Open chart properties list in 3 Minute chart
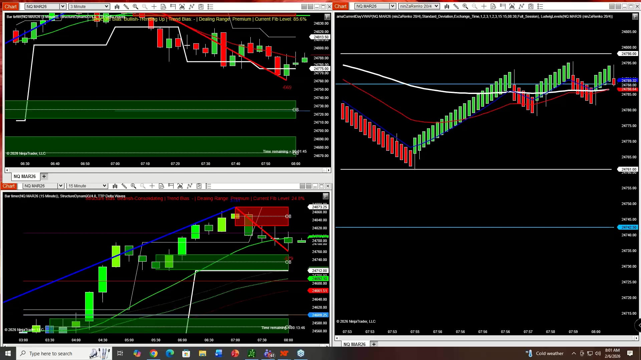The image size is (641, 360). [x=210, y=6]
